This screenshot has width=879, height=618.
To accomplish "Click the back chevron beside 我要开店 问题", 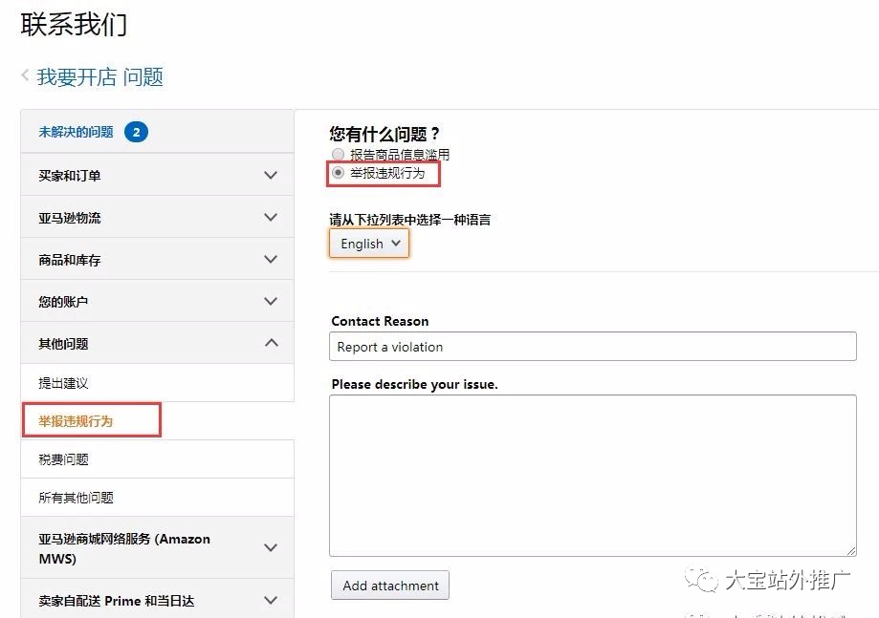I will 25,75.
